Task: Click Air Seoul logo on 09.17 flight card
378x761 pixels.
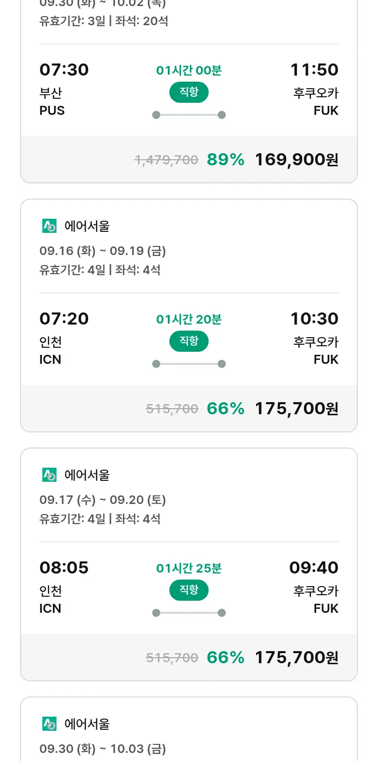Action: pos(49,475)
